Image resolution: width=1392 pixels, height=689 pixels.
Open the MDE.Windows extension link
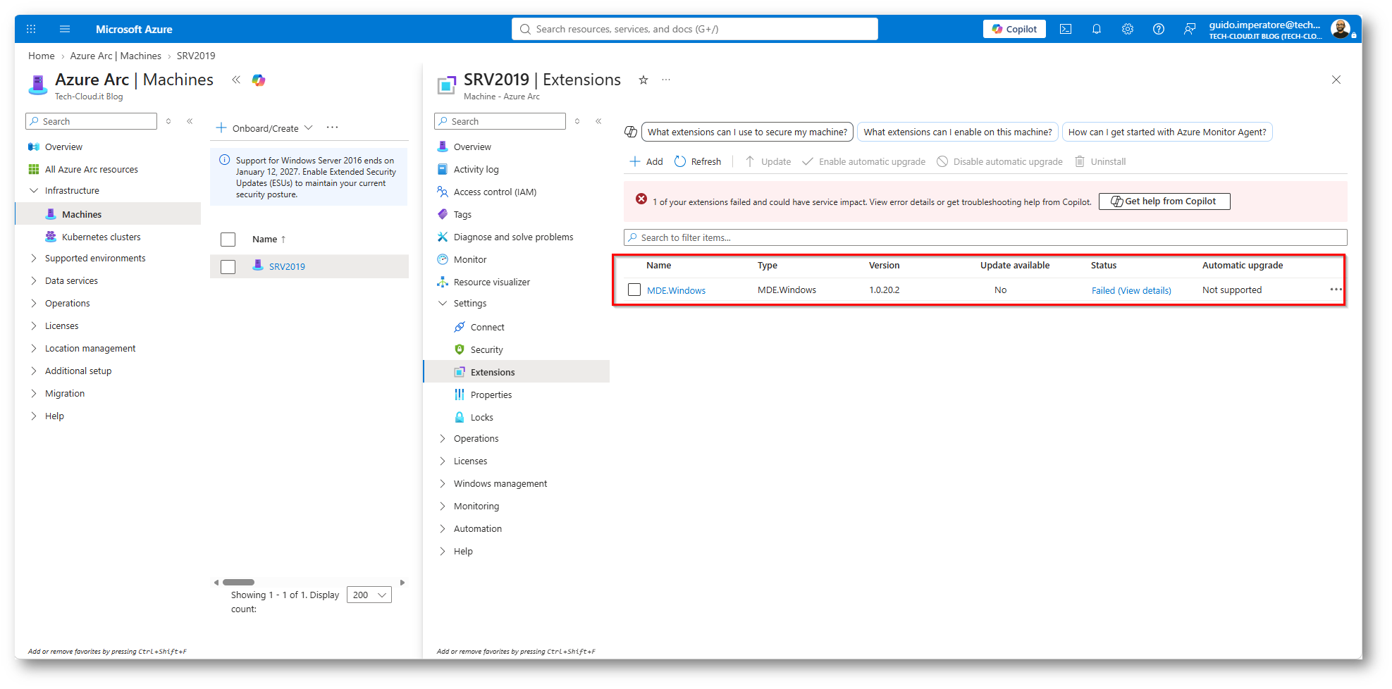(x=676, y=290)
